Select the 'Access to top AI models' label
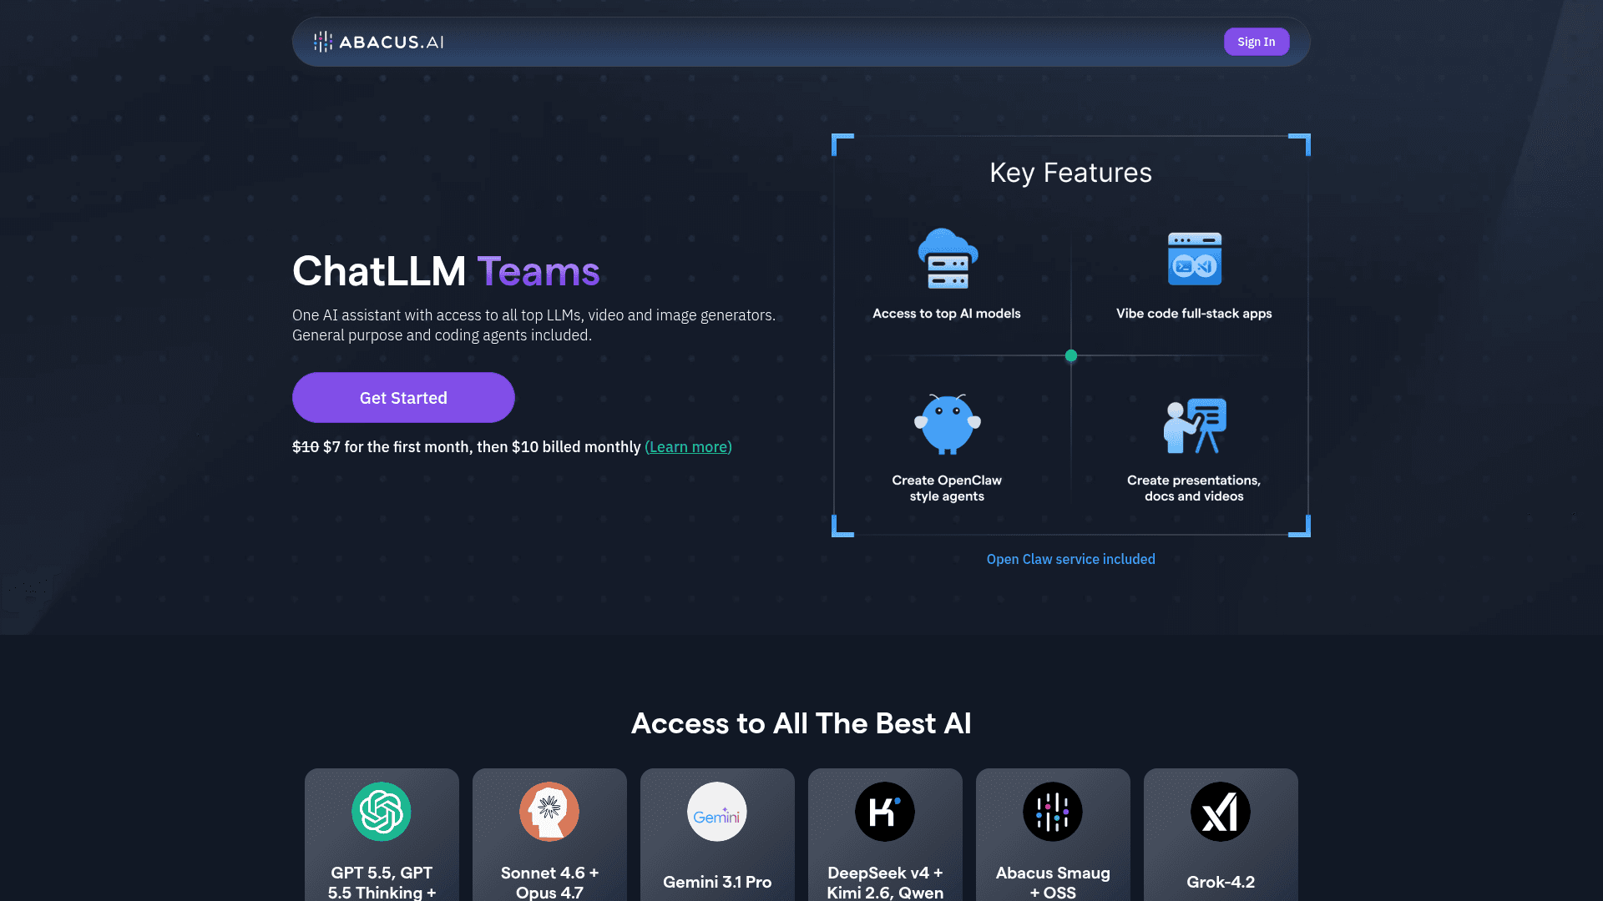 click(x=947, y=314)
